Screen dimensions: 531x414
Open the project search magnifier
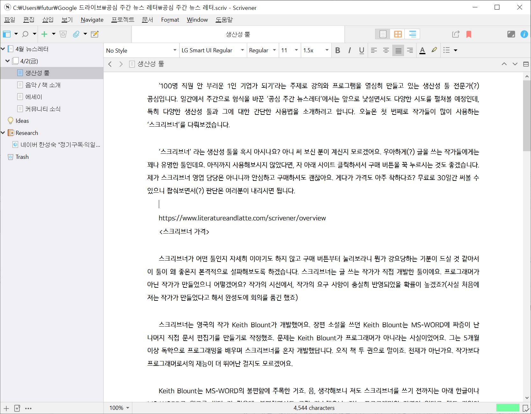25,34
